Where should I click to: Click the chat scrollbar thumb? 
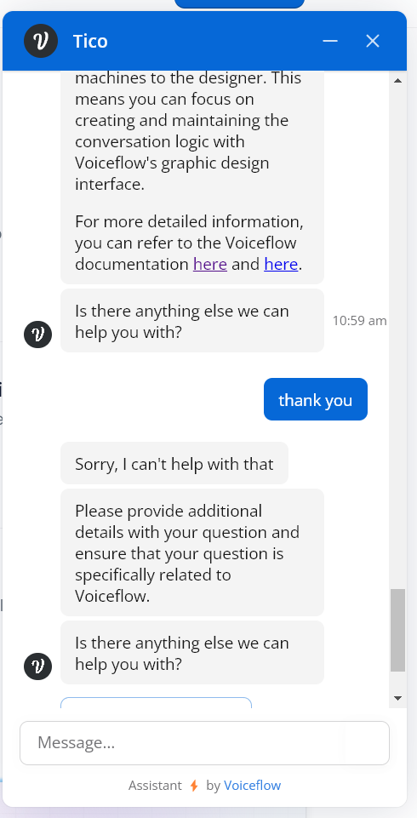pos(397,630)
